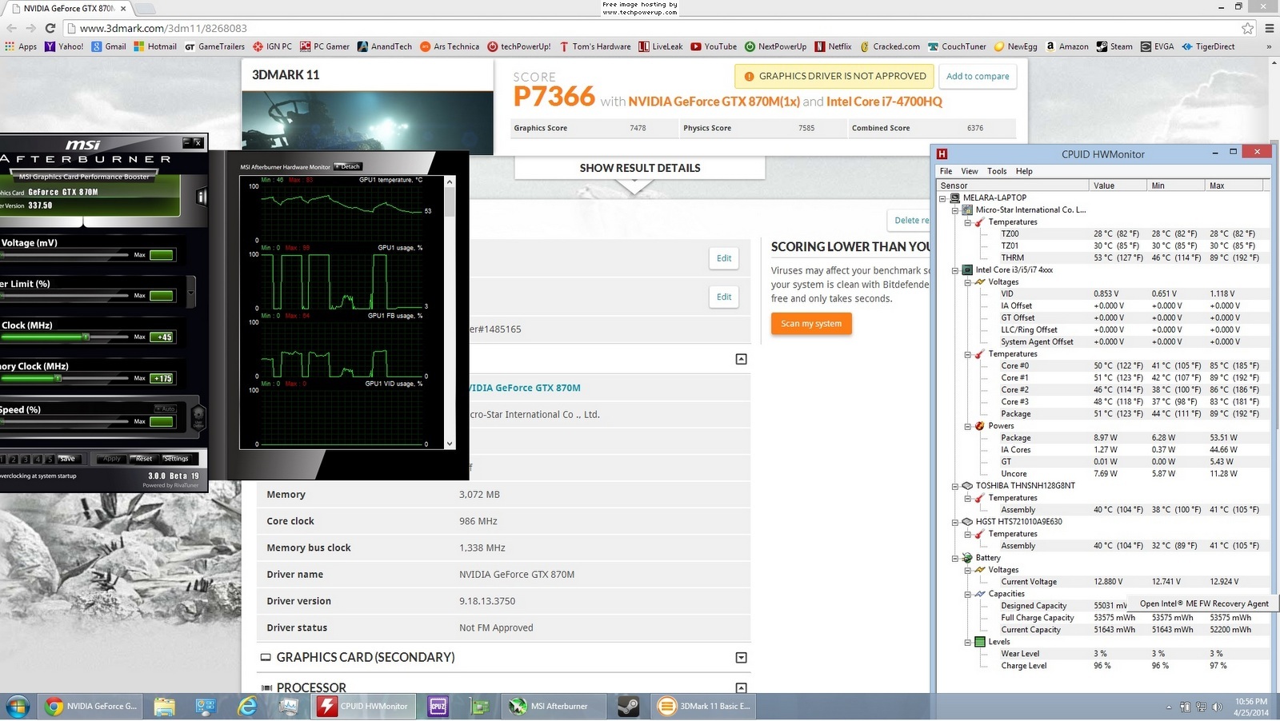The image size is (1280, 721).
Task: Launch Internet Explorer from the taskbar
Action: pos(248,707)
